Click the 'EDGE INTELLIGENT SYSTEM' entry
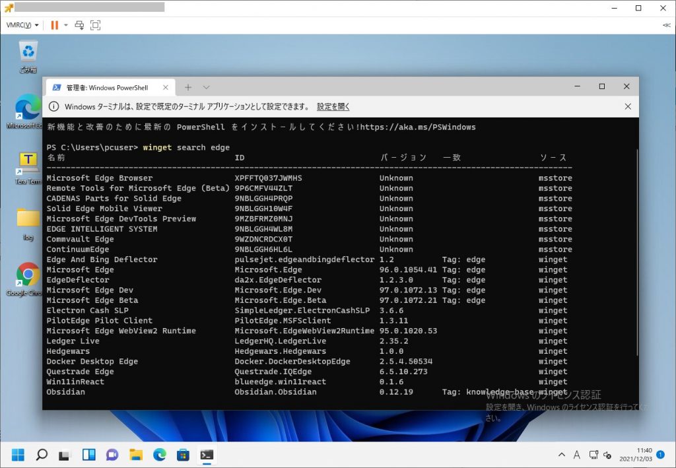 click(102, 229)
